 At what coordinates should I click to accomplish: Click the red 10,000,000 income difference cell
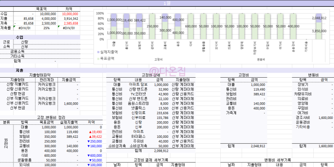pos(70,14)
